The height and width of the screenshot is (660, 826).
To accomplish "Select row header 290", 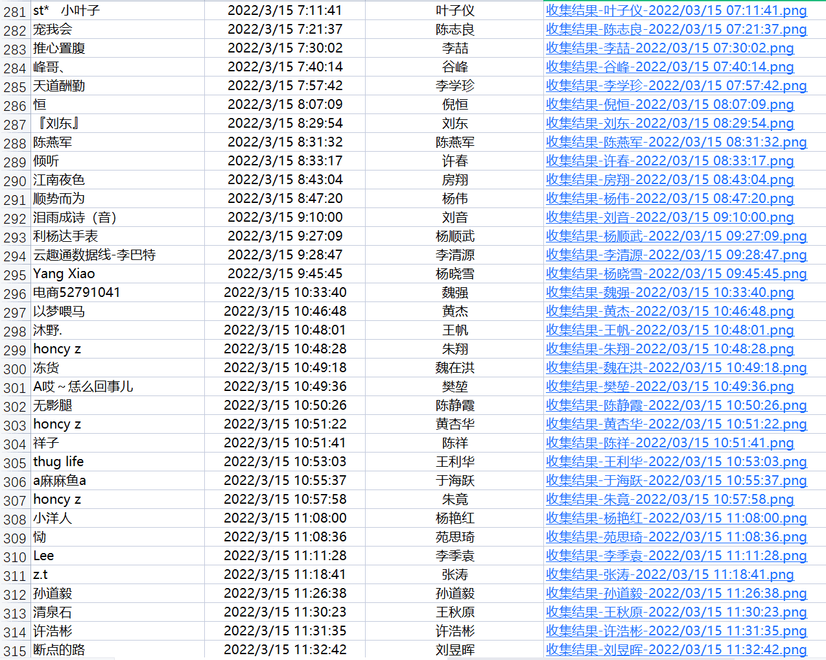I will tap(15, 181).
